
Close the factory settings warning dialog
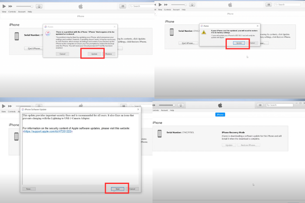(x=258, y=26)
